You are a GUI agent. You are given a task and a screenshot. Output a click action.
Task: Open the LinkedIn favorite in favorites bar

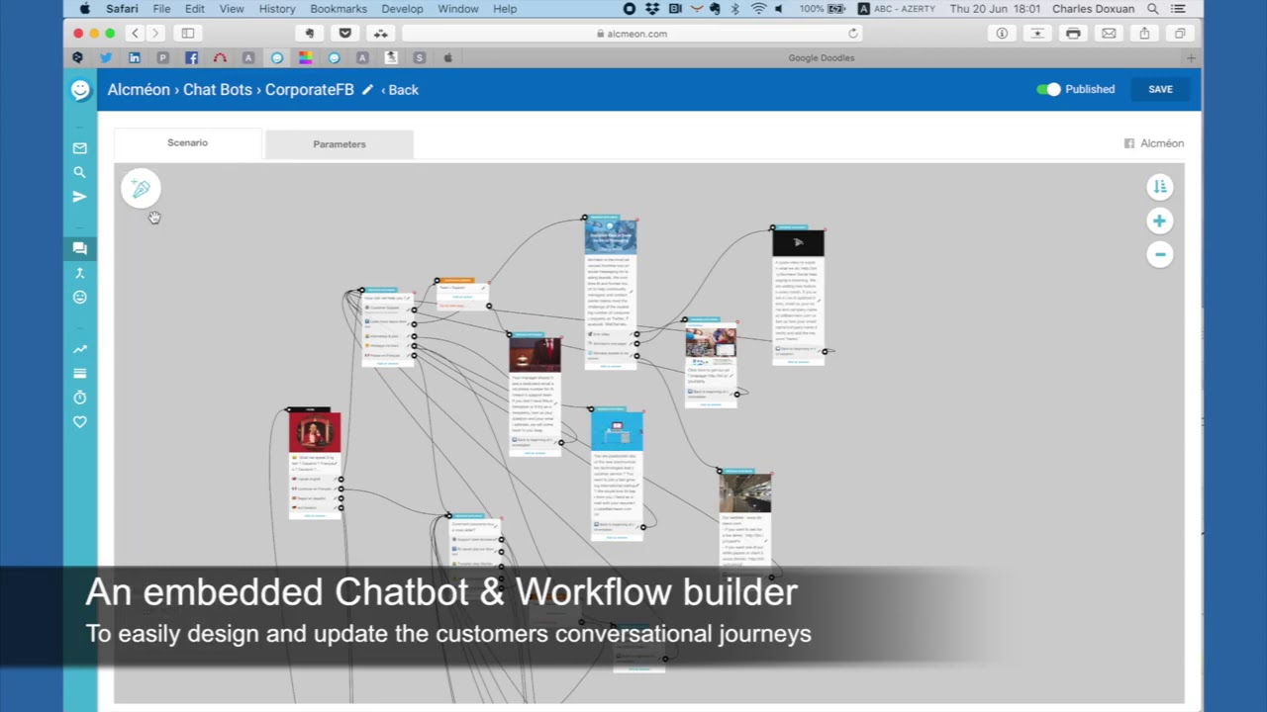[135, 58]
